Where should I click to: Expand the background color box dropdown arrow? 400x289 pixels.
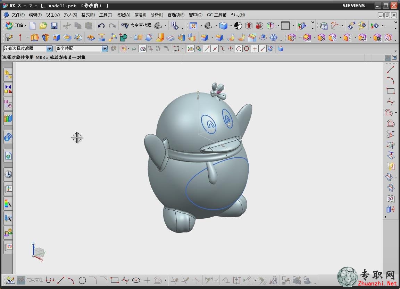[293, 25]
